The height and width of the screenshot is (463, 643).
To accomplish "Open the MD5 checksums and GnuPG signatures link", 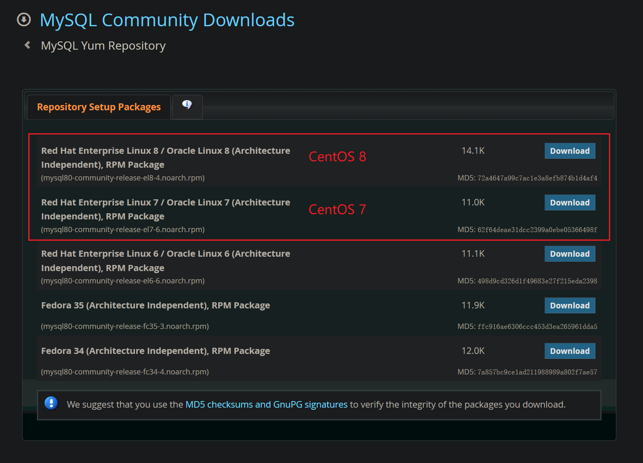I will click(266, 404).
